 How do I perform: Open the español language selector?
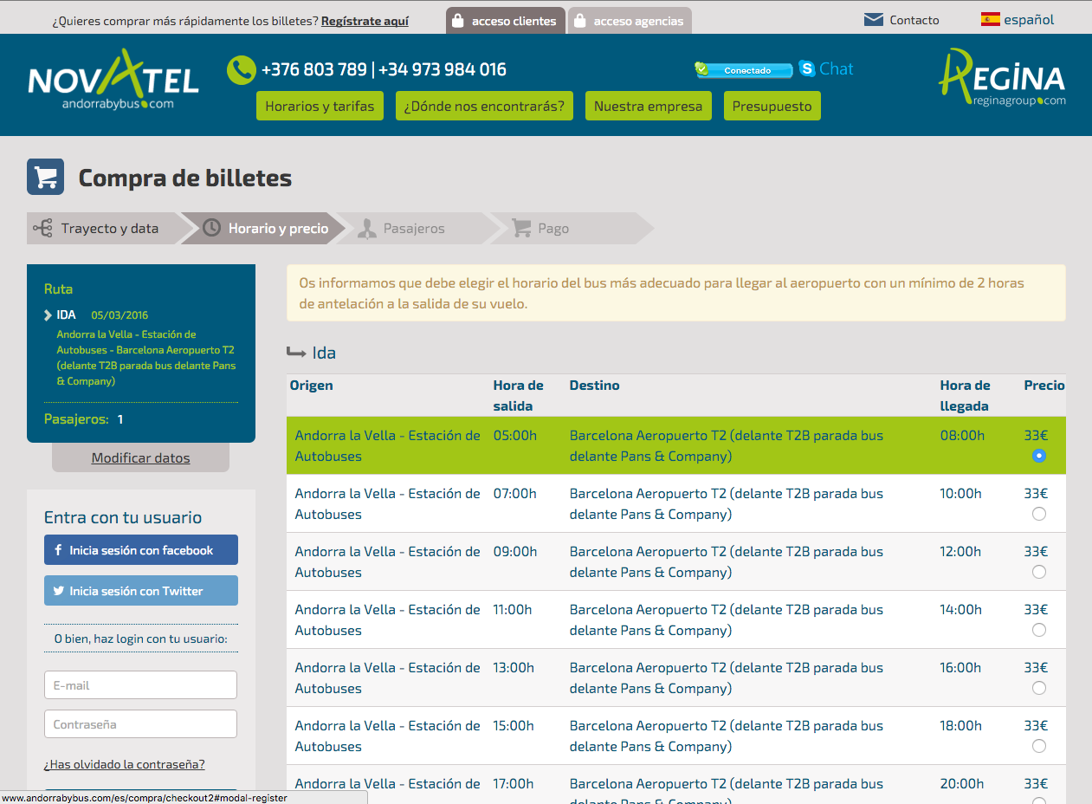coord(1029,20)
